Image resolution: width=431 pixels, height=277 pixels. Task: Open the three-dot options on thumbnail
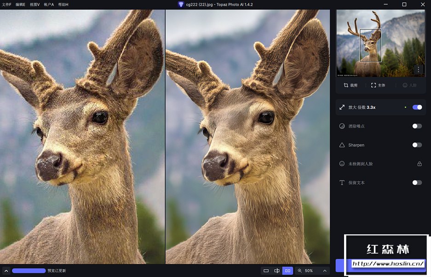click(419, 70)
